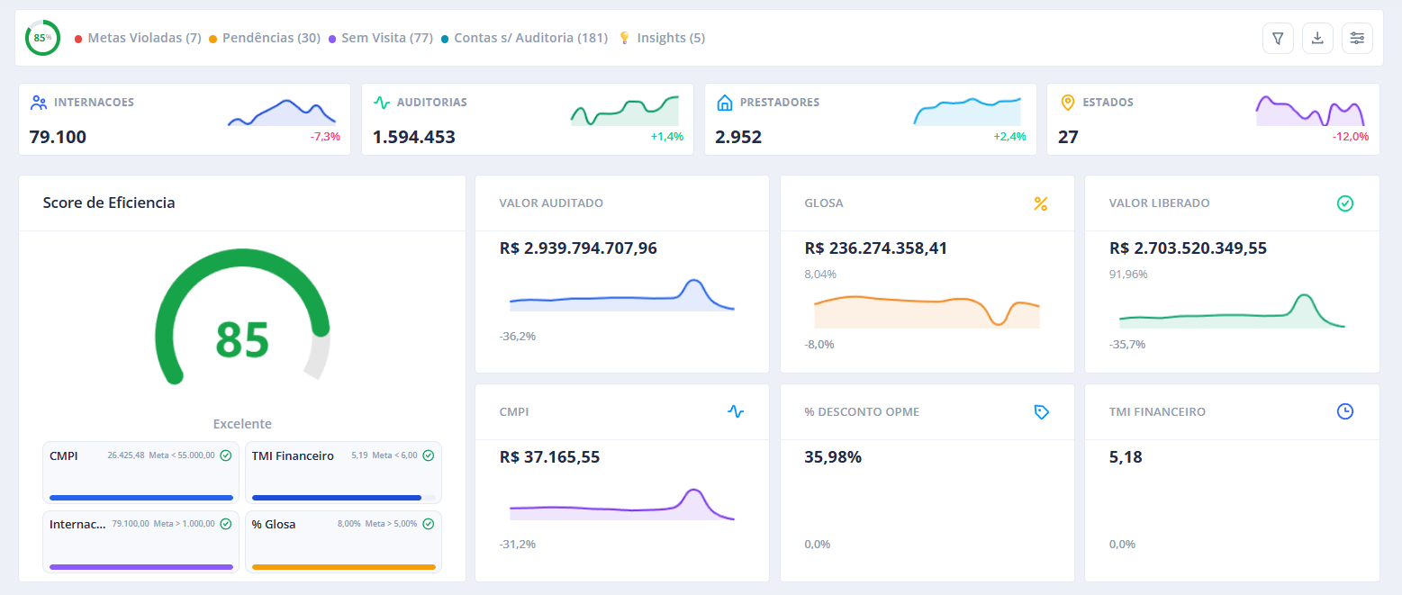Open Sem Visita (77) filter
Image resolution: width=1402 pixels, height=595 pixels.
tap(381, 38)
